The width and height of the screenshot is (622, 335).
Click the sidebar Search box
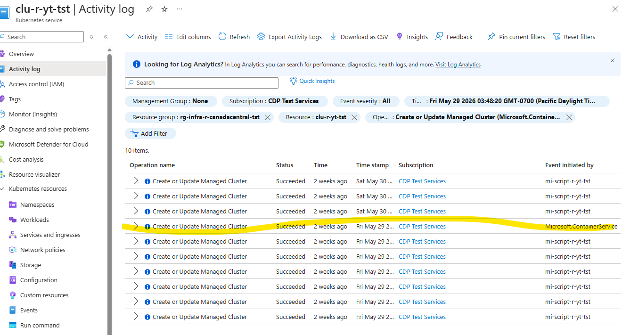(x=42, y=37)
